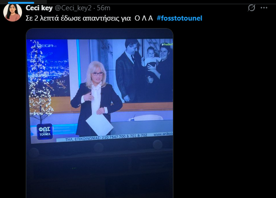Click the ΤΗΛ. ΕΠΙΚΟΙΝΩΝΙΑΣ phone number banner

click(106, 137)
